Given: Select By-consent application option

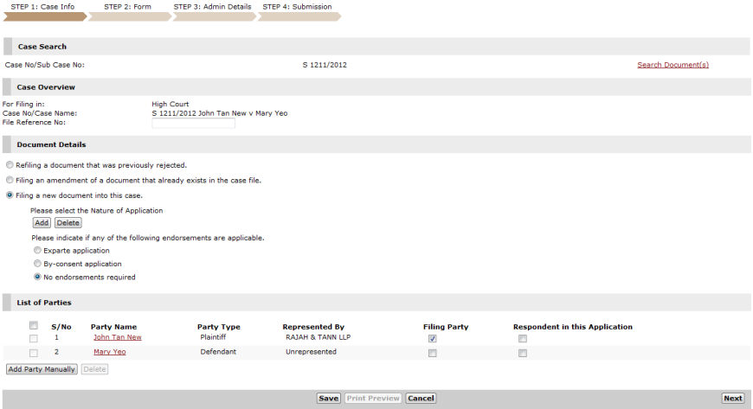Looking at the screenshot, I should 37,264.
